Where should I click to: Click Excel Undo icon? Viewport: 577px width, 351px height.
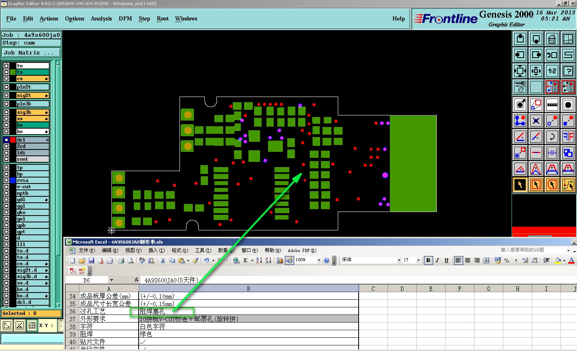tap(206, 260)
